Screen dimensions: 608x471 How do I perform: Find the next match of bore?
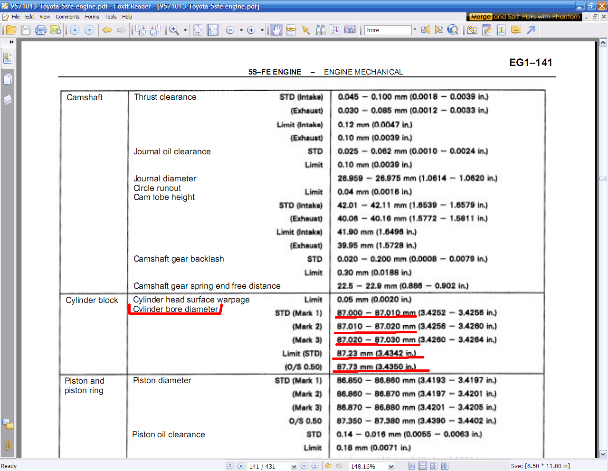439,30
